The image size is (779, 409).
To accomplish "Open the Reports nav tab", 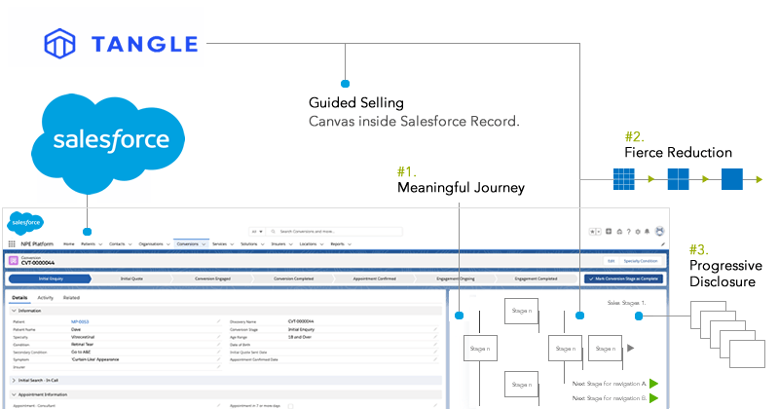I will [x=337, y=244].
